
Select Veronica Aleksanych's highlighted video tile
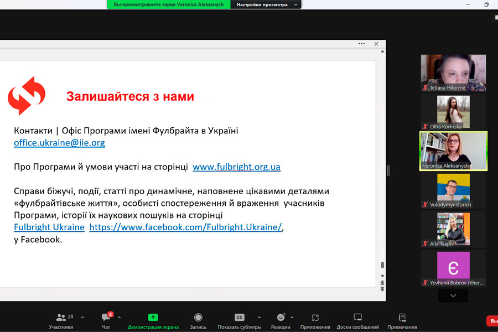(x=453, y=151)
